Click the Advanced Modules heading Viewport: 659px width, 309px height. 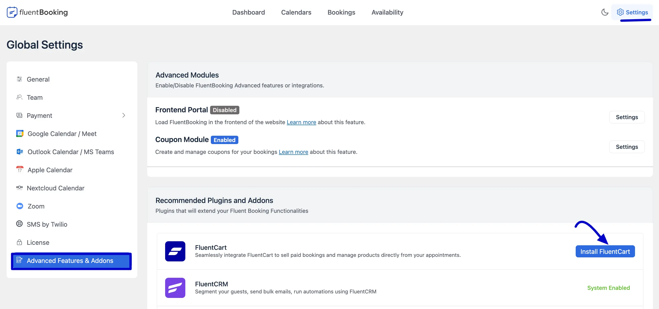coord(187,75)
